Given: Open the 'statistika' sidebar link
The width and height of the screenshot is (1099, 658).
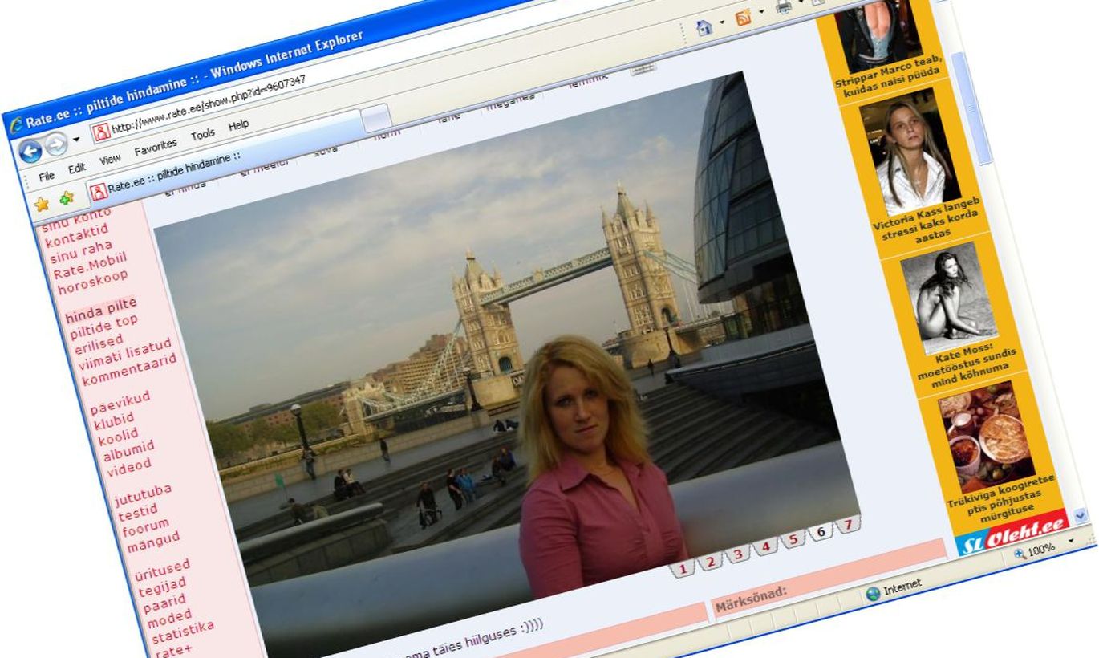Looking at the screenshot, I should click(183, 633).
